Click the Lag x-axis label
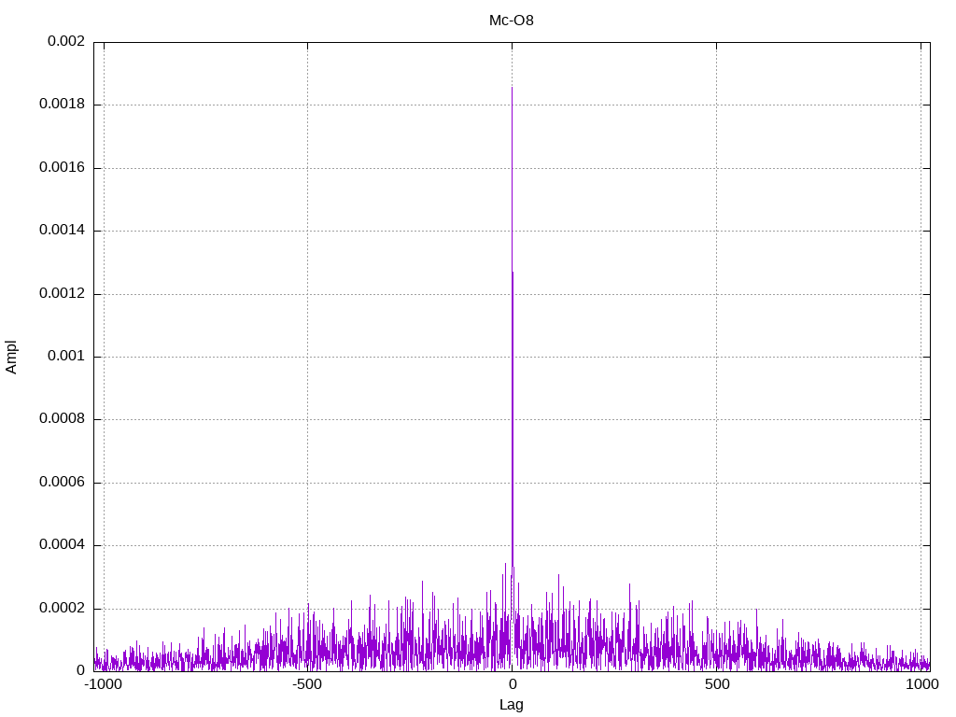Image resolution: width=956 pixels, height=717 pixels. [x=512, y=705]
